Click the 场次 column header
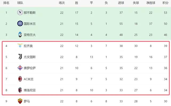The width and height of the screenshot is (171, 106). click(62, 3)
